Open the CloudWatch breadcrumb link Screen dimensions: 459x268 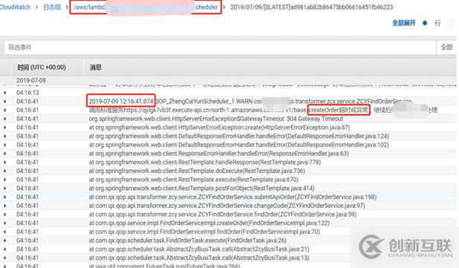[x=15, y=7]
